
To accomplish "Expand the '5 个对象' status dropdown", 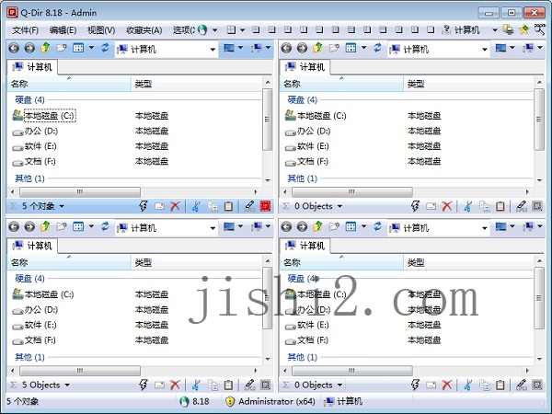I will pos(62,206).
